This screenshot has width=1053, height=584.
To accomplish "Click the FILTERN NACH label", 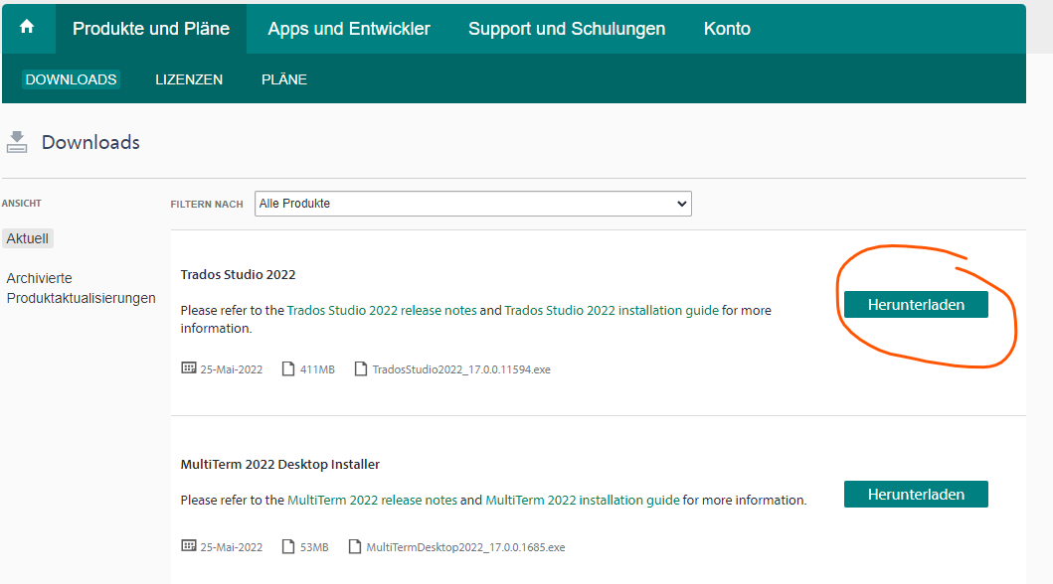I will click(x=207, y=204).
